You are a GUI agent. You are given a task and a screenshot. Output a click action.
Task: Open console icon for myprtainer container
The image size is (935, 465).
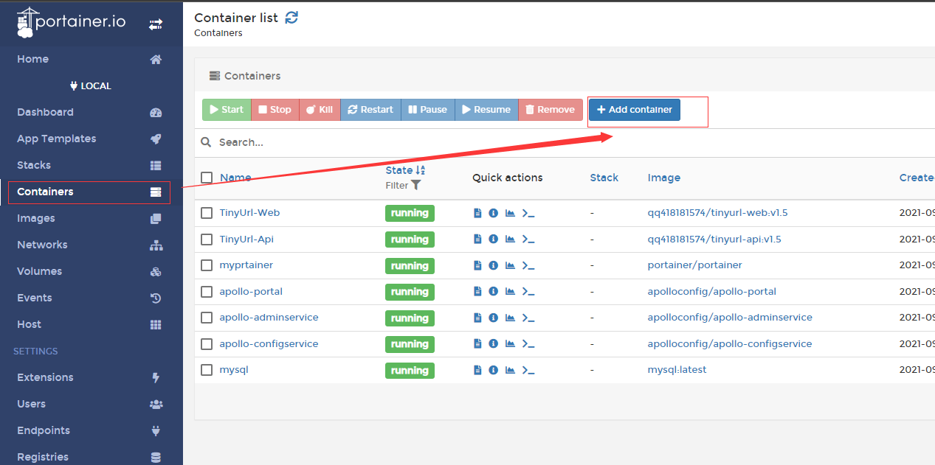(x=528, y=265)
